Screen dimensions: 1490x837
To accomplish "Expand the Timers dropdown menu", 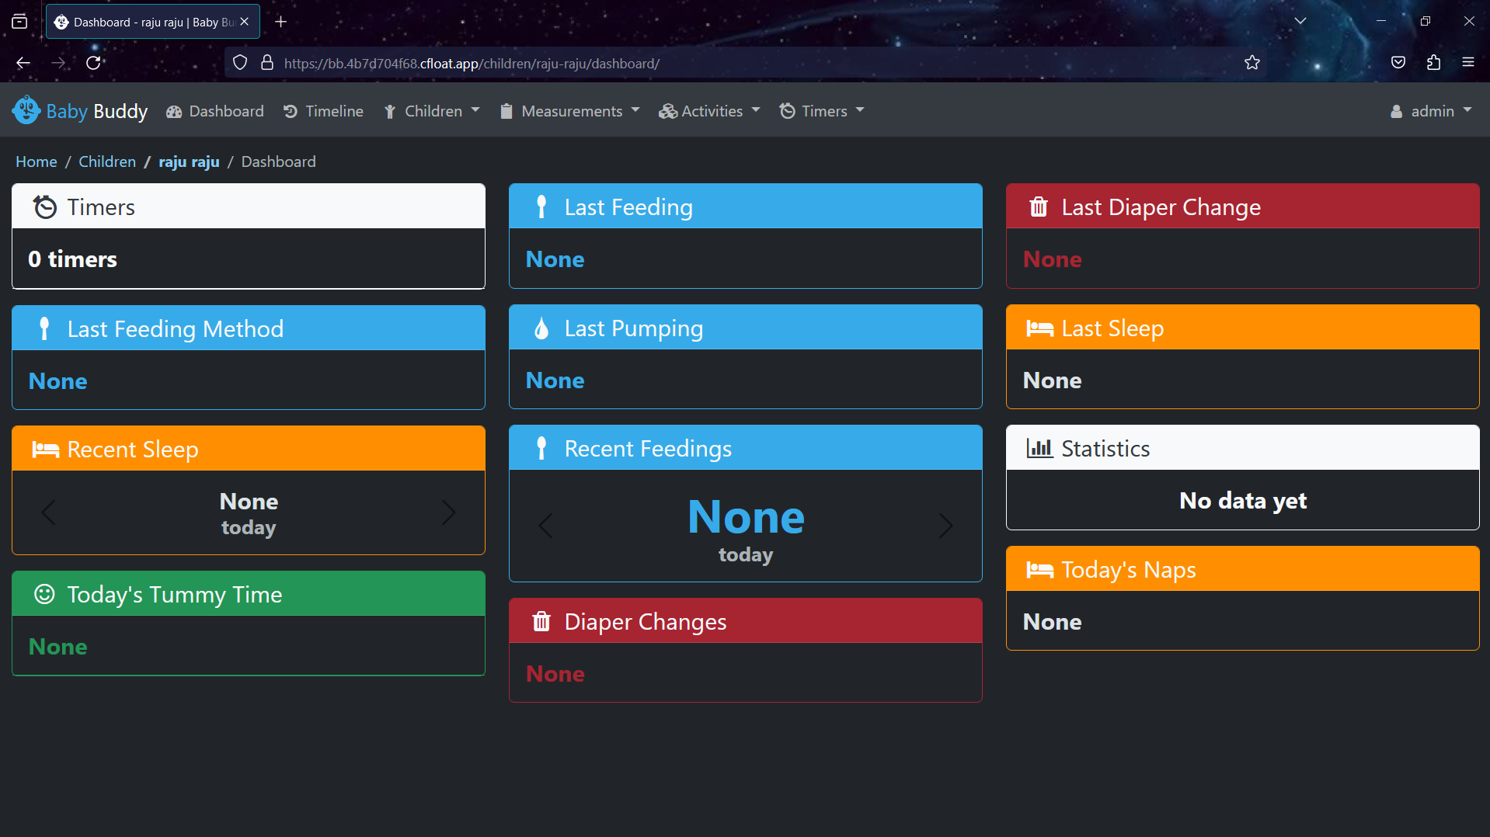I will tap(822, 111).
